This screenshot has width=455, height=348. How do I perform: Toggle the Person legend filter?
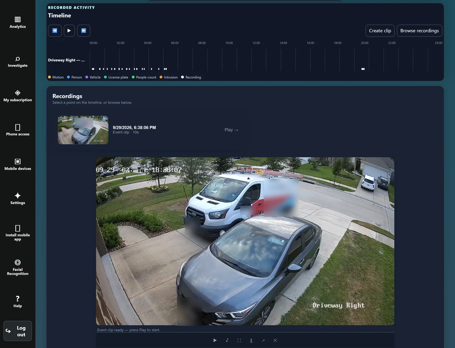click(75, 77)
